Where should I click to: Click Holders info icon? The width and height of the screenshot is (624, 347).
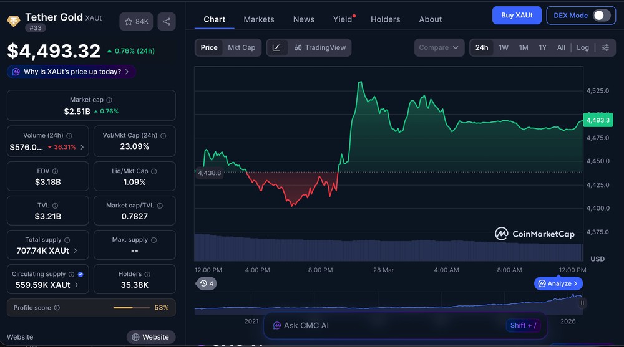147,274
